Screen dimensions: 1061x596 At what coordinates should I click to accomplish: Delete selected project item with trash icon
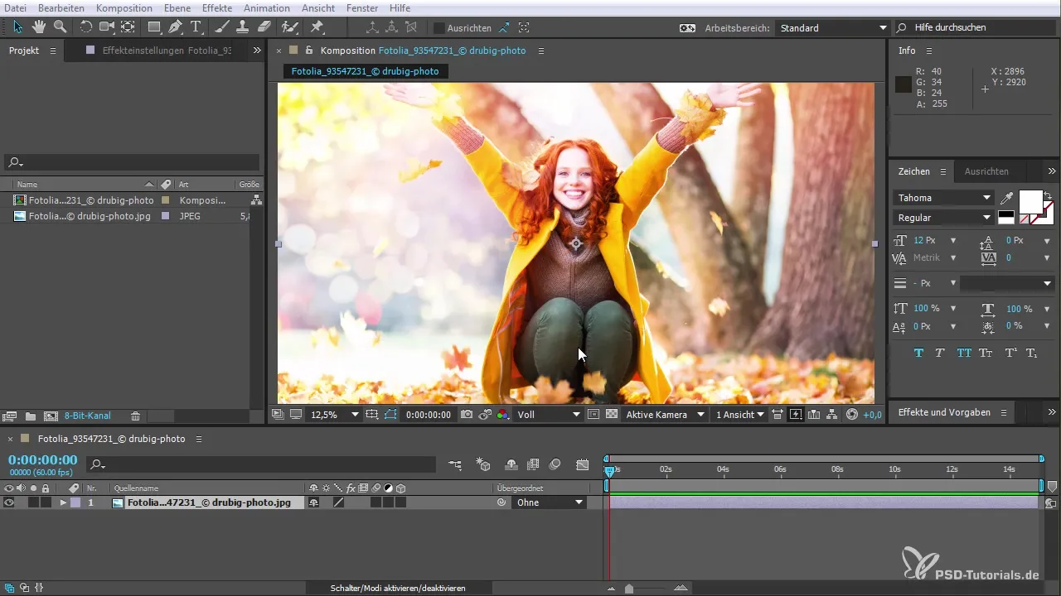pyautogui.click(x=135, y=416)
